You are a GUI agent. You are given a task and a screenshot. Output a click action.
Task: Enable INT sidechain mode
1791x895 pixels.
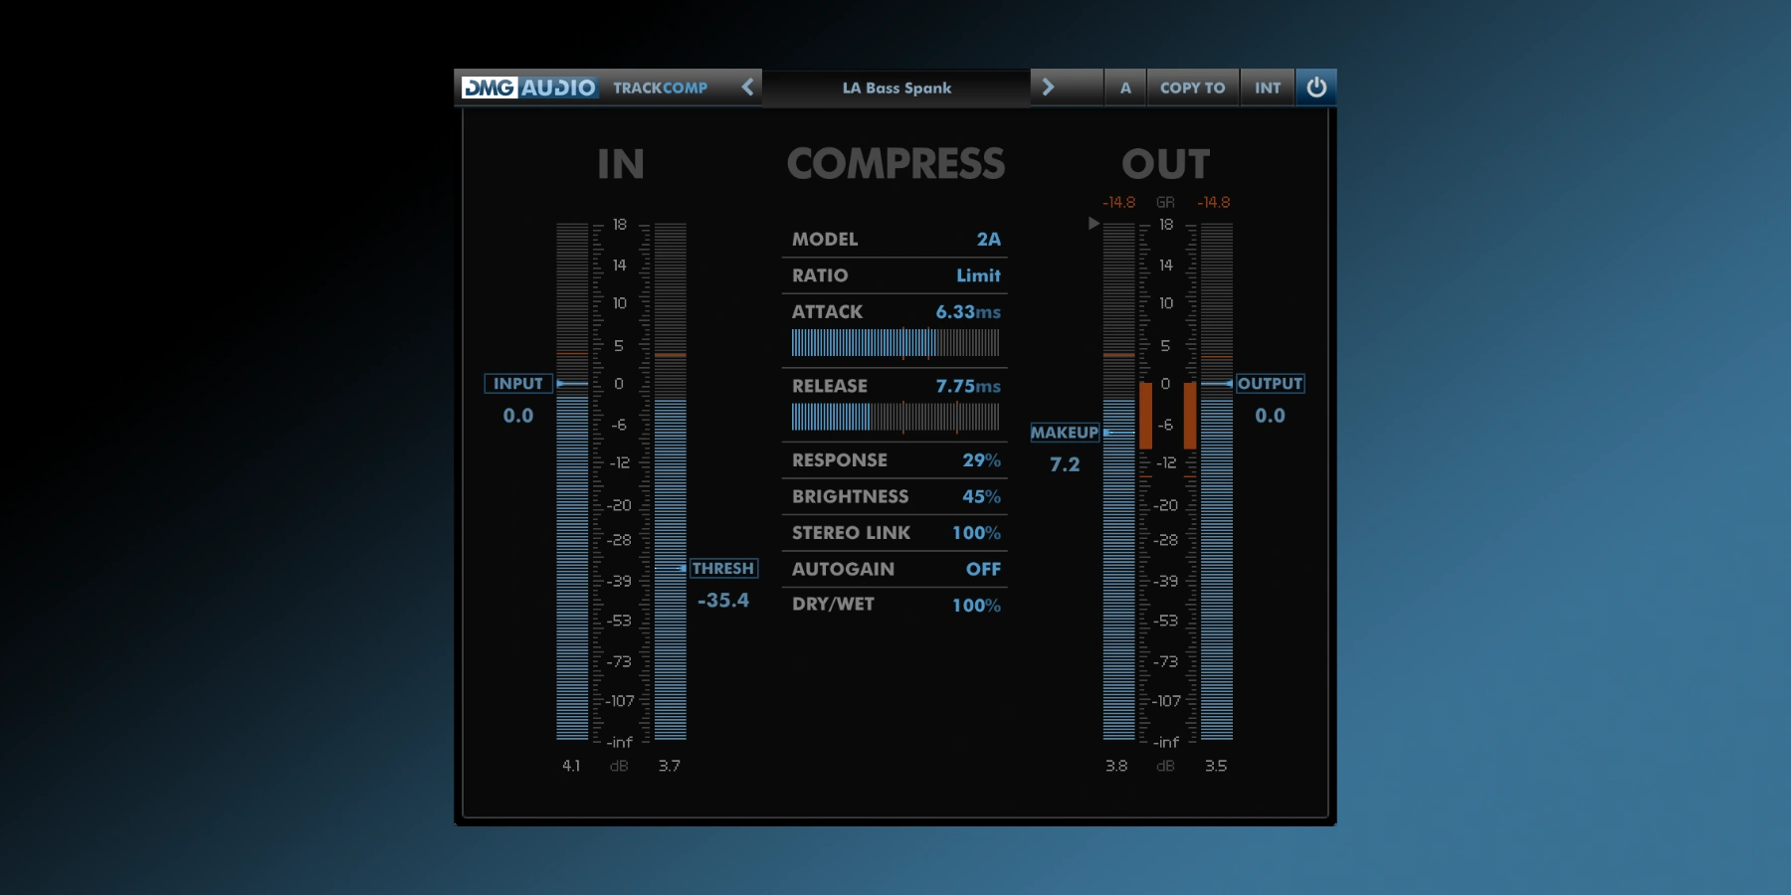(1268, 88)
